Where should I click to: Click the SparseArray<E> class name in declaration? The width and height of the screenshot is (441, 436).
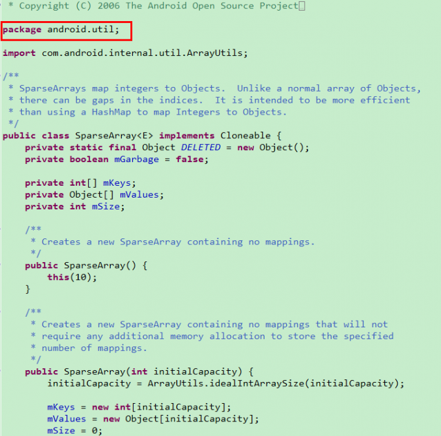click(114, 136)
